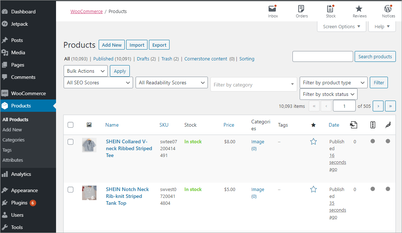Viewport: 402px width, 233px height.
Task: Open the Stock activity panel icon
Action: [x=330, y=9]
